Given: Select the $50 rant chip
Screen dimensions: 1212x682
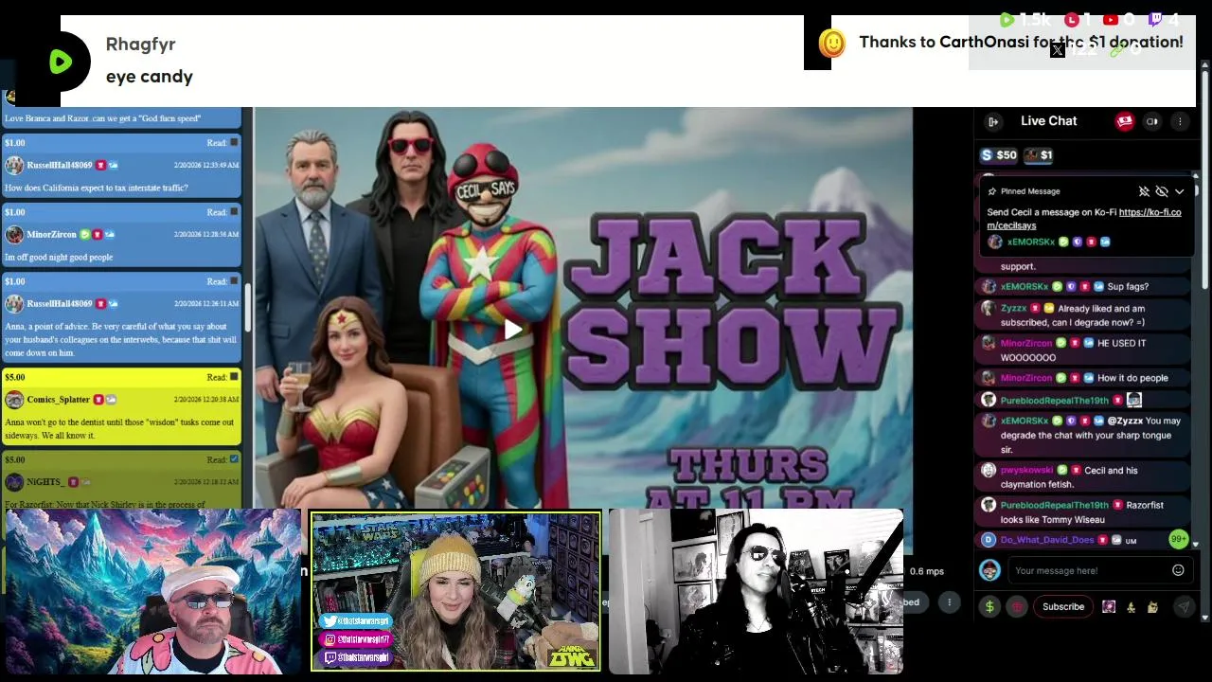Looking at the screenshot, I should pos(999,155).
